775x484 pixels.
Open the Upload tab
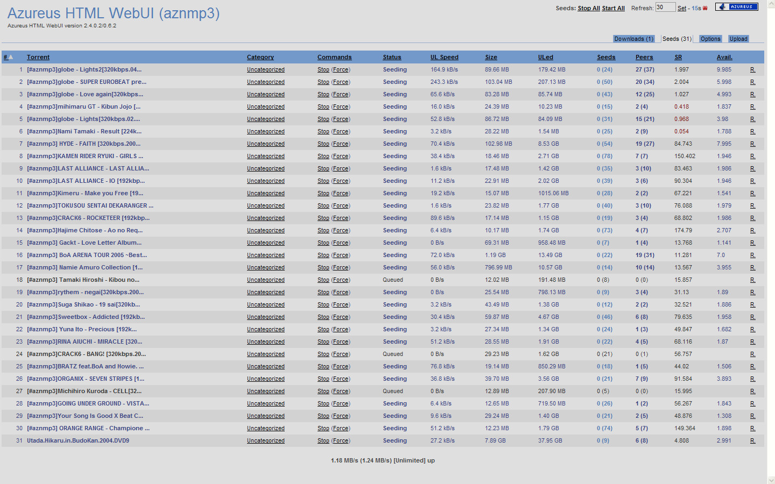738,39
